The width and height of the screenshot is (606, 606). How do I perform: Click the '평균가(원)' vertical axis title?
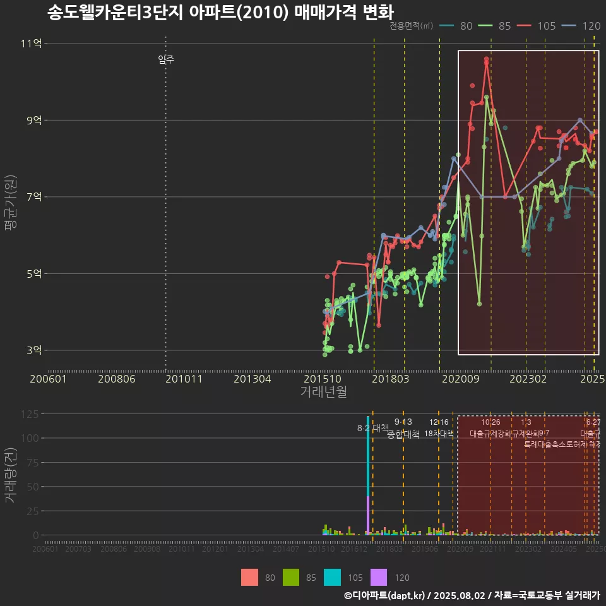11,203
